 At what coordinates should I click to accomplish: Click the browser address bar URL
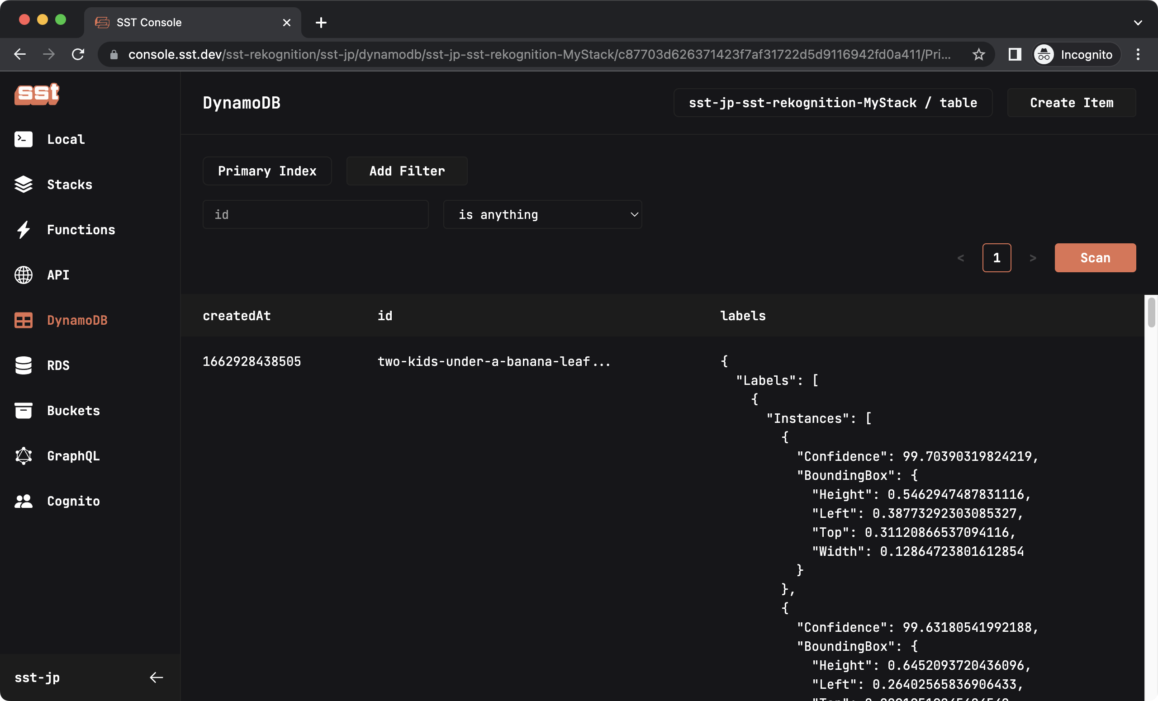click(540, 55)
